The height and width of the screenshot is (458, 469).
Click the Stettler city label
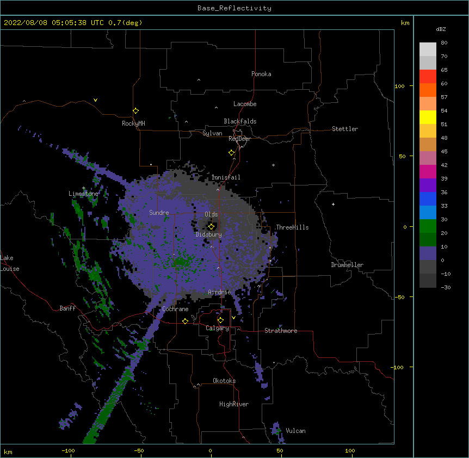[x=344, y=129]
